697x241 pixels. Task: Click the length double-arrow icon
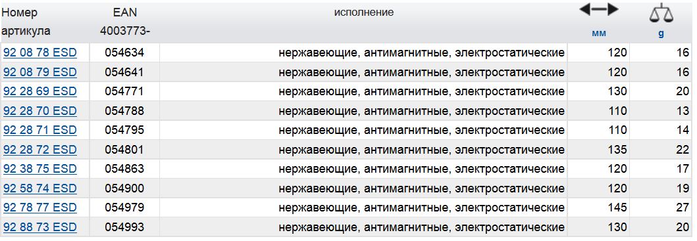pyautogui.click(x=599, y=9)
